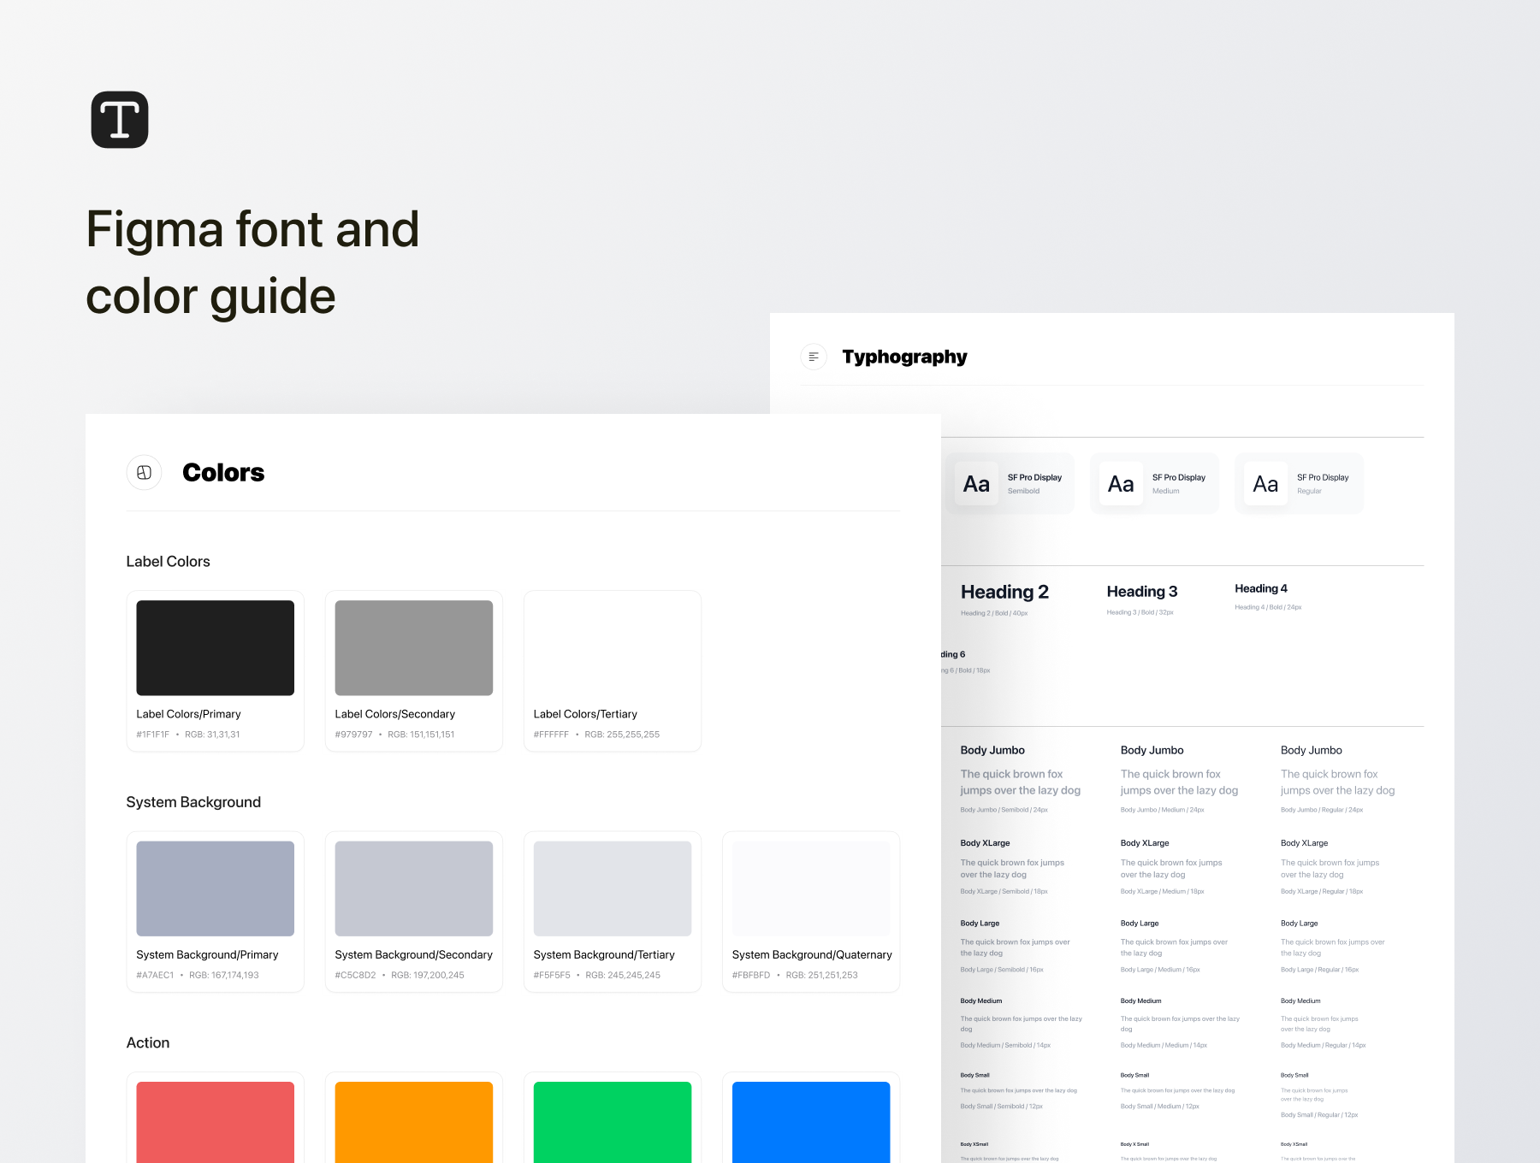Select the SF Pro Display Semibold Aa icon
This screenshot has width=1540, height=1163.
pos(975,483)
